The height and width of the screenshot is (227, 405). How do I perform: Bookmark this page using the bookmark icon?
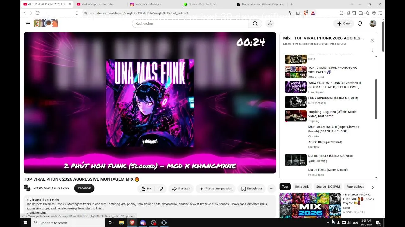coord(77,13)
